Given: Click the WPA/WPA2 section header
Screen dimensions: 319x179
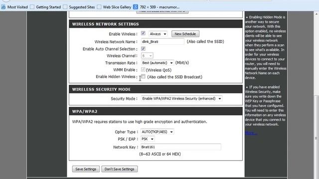Looking at the screenshot, I should click(x=156, y=111).
